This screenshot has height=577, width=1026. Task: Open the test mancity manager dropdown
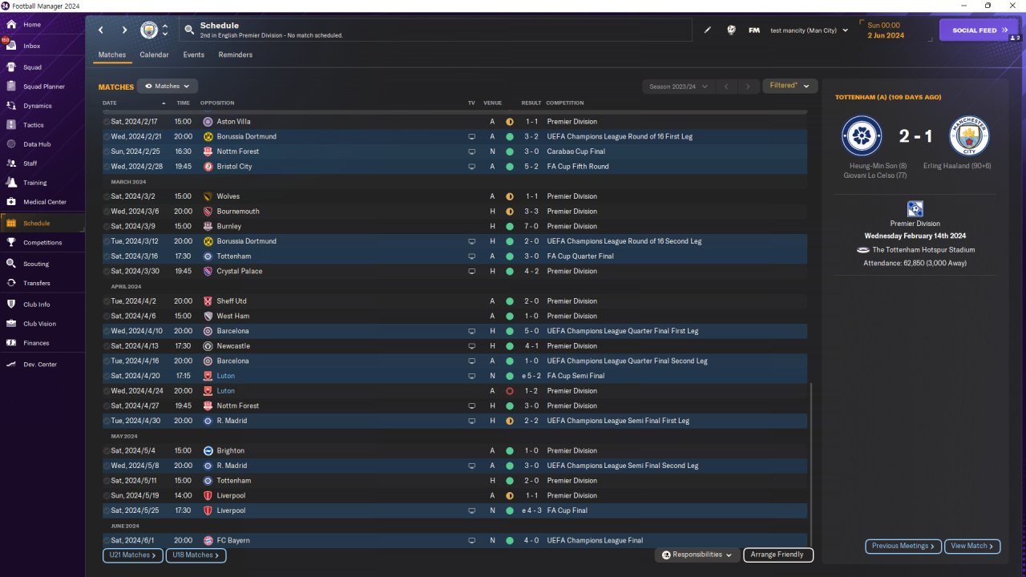coord(809,30)
